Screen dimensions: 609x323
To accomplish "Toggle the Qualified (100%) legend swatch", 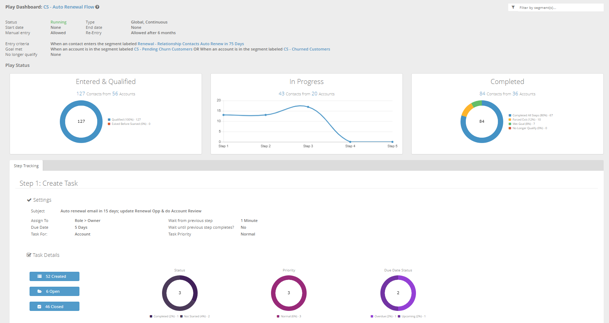I will click(109, 120).
